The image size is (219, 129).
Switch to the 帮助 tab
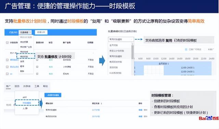click(x=46, y=86)
